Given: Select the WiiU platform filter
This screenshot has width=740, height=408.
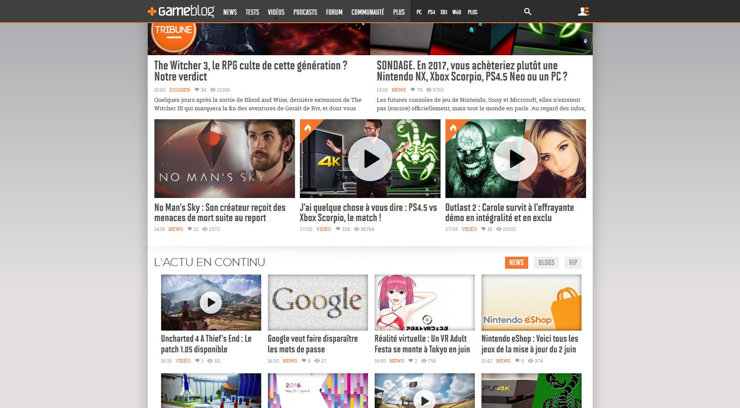Looking at the screenshot, I should point(457,12).
